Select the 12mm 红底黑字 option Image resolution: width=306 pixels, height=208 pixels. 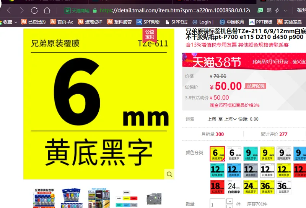point(300,171)
